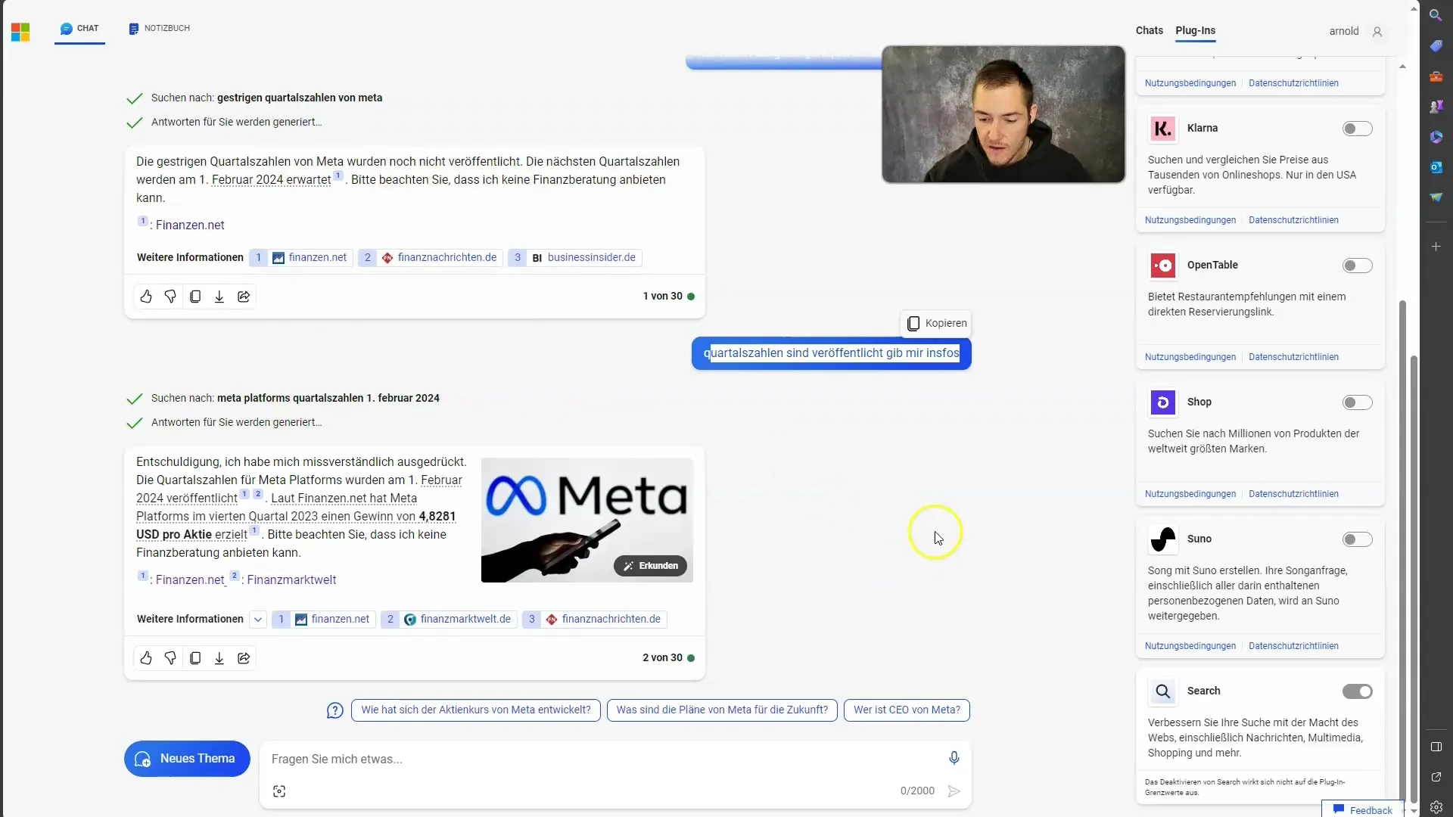Click the share icon on first response

coord(244,297)
